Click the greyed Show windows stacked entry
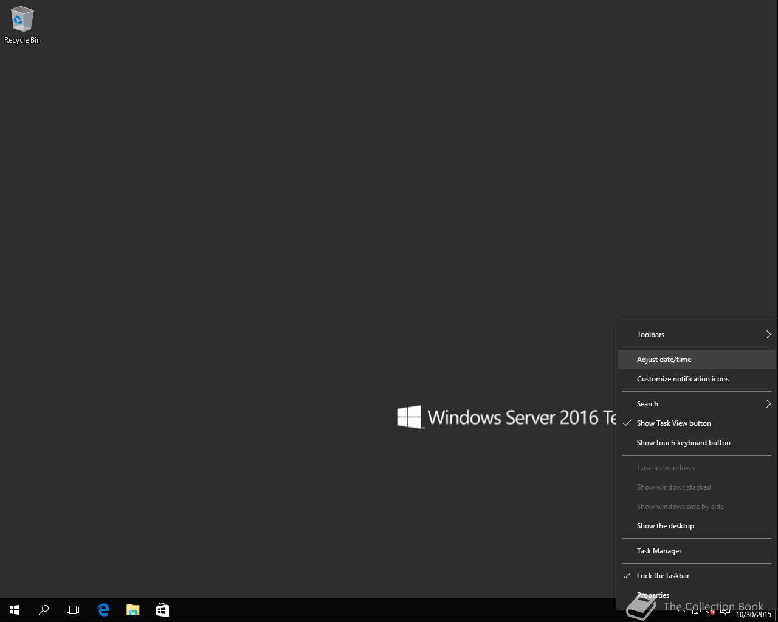Screen dimensions: 778x622 coord(697,487)
